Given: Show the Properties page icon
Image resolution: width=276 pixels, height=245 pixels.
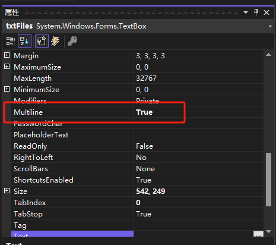Looking at the screenshot, I should point(42,41).
